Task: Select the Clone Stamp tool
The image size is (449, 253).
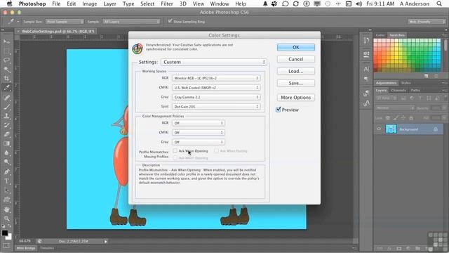Action: click(x=6, y=116)
